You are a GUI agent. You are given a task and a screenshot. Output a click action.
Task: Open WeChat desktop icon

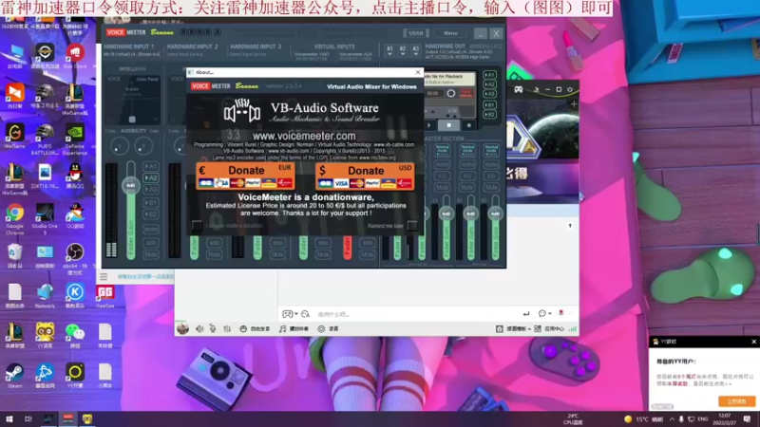(x=75, y=336)
